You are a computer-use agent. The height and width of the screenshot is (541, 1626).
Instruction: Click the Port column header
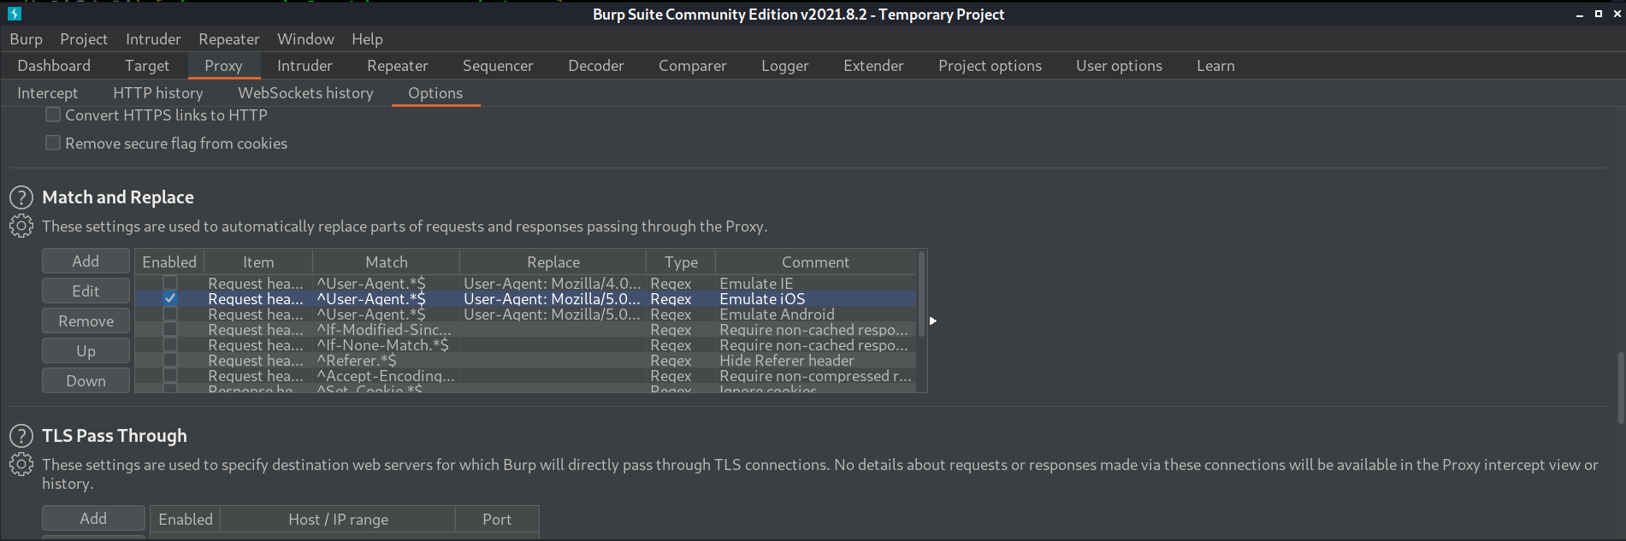(x=497, y=519)
